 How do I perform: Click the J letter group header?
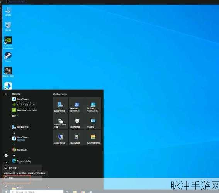pyautogui.click(x=14, y=144)
